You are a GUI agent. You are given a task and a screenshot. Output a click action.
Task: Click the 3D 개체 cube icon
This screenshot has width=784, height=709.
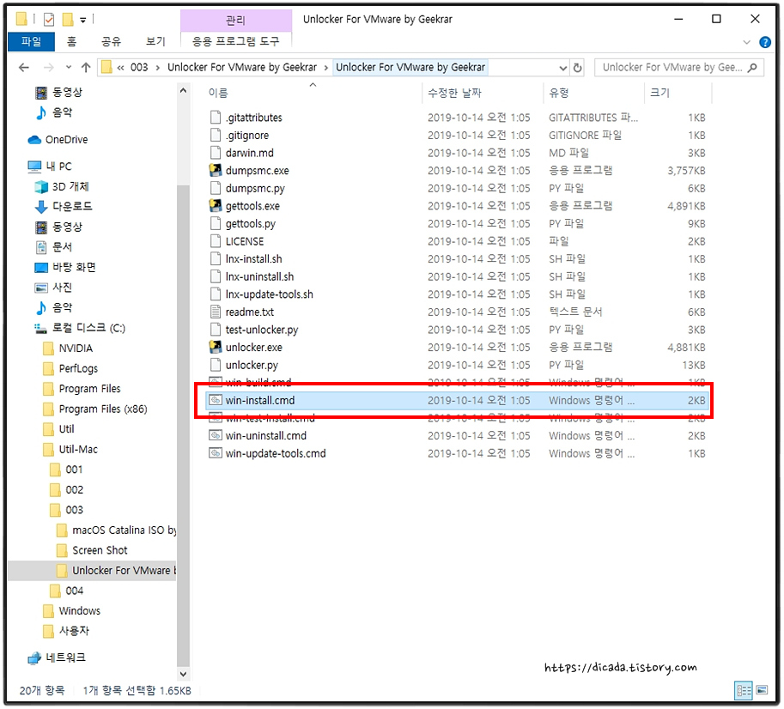click(41, 186)
